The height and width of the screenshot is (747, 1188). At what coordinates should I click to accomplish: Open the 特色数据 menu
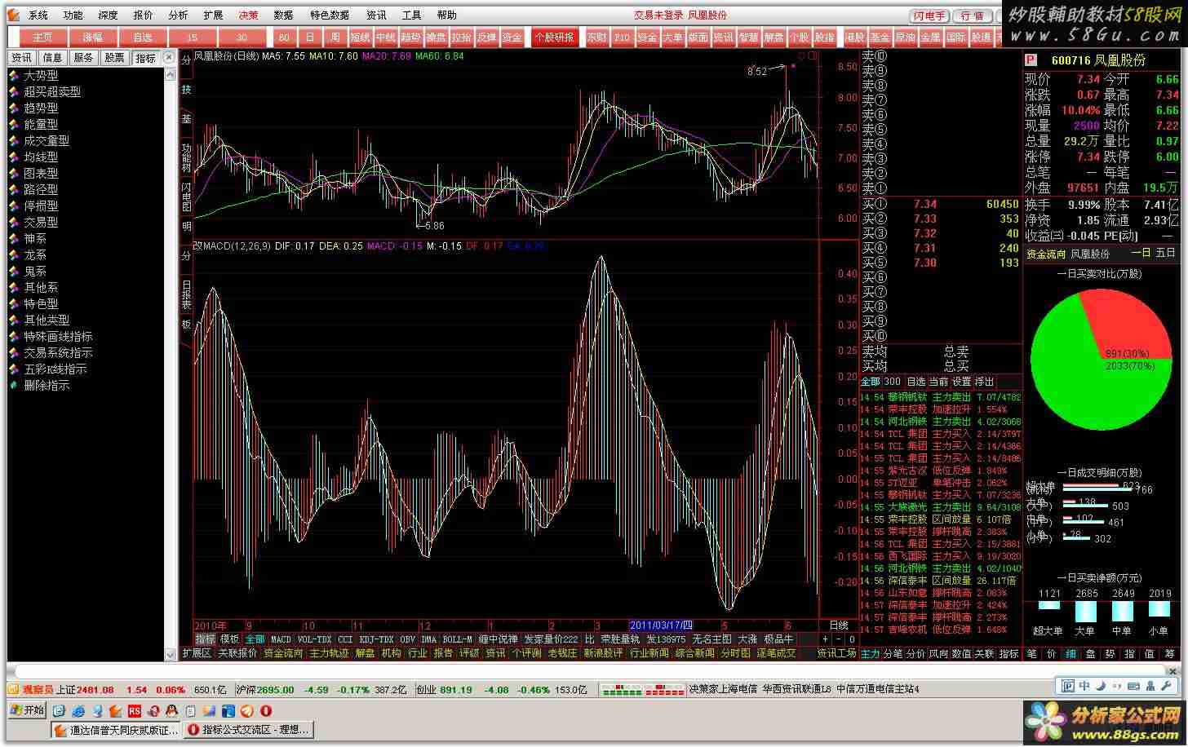tap(330, 15)
